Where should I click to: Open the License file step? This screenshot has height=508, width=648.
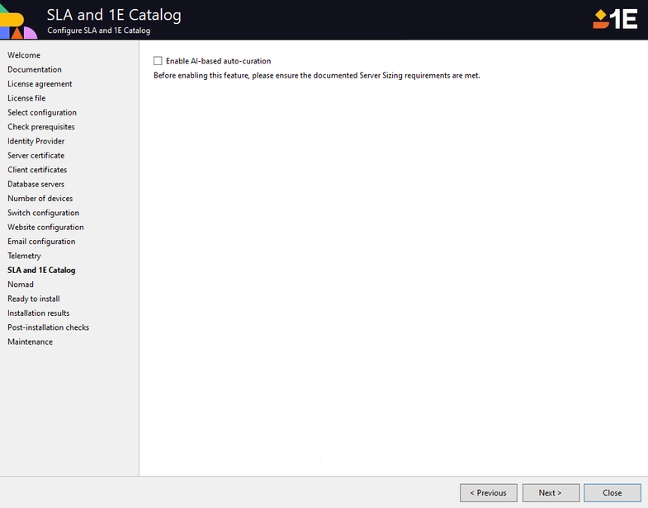pos(26,98)
